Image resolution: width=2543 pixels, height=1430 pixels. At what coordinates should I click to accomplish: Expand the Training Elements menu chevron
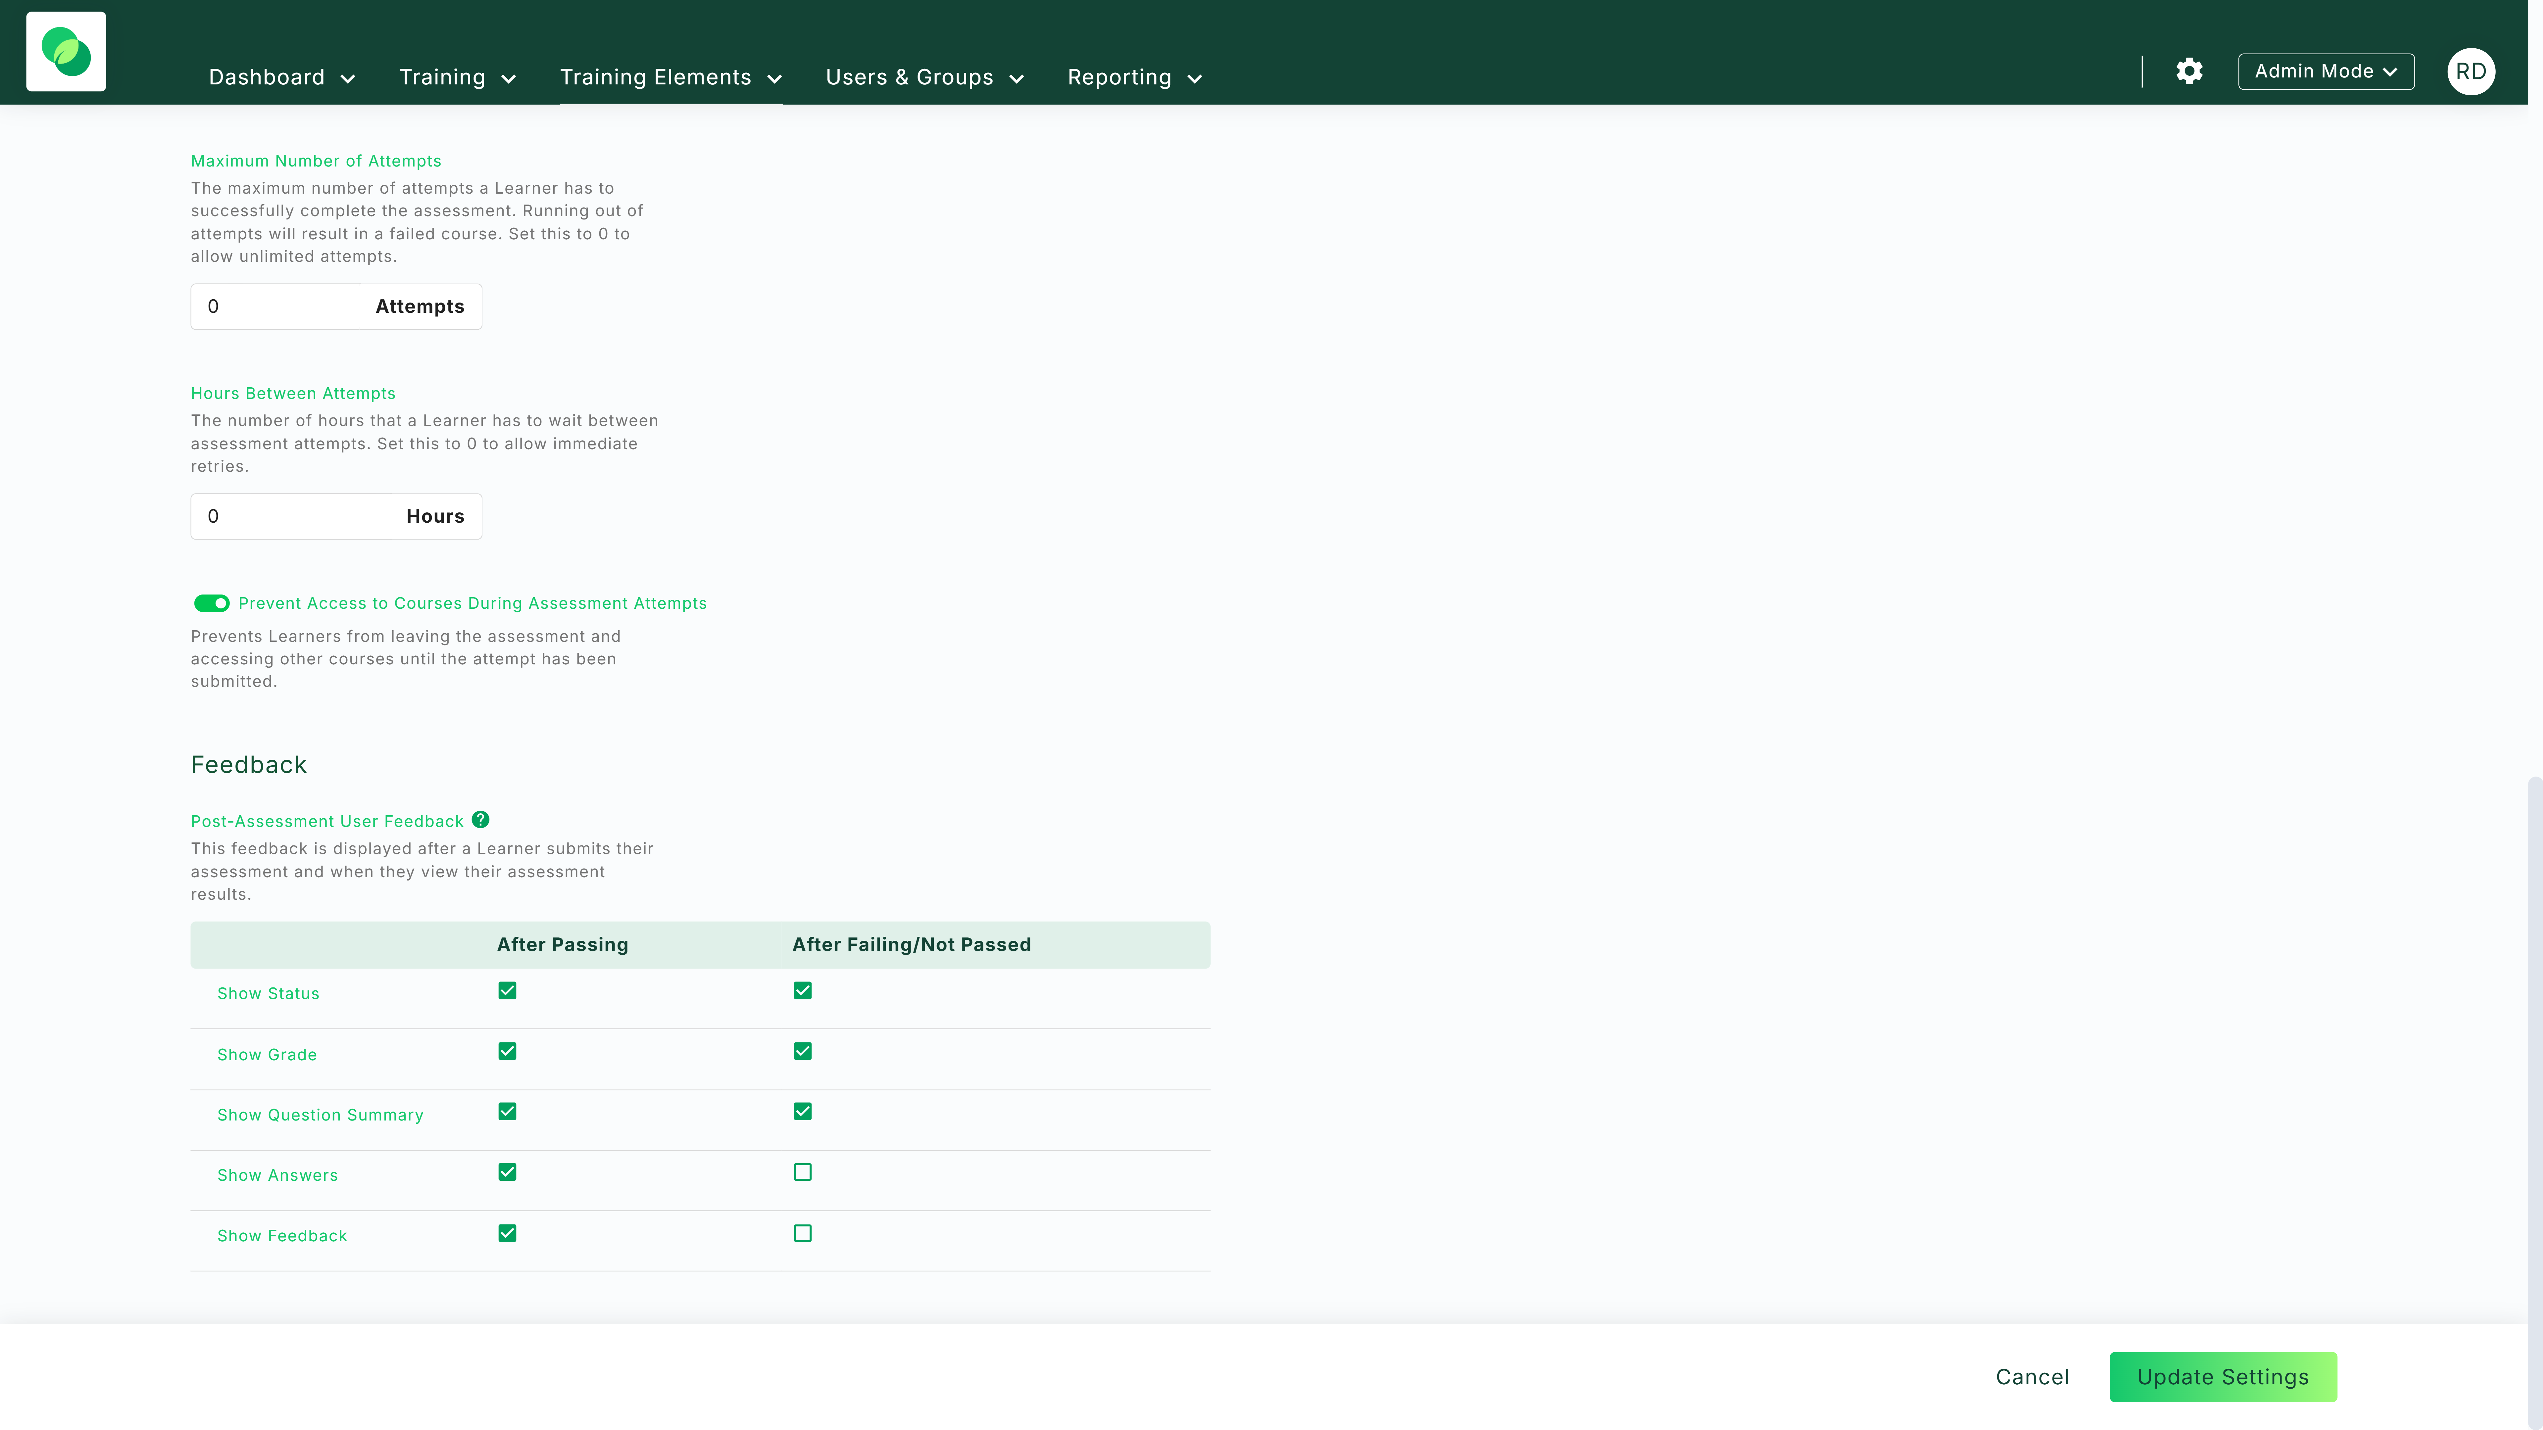pos(775,79)
